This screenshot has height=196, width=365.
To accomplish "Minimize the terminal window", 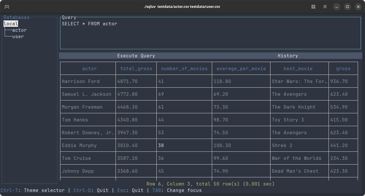I will pos(337,7).
